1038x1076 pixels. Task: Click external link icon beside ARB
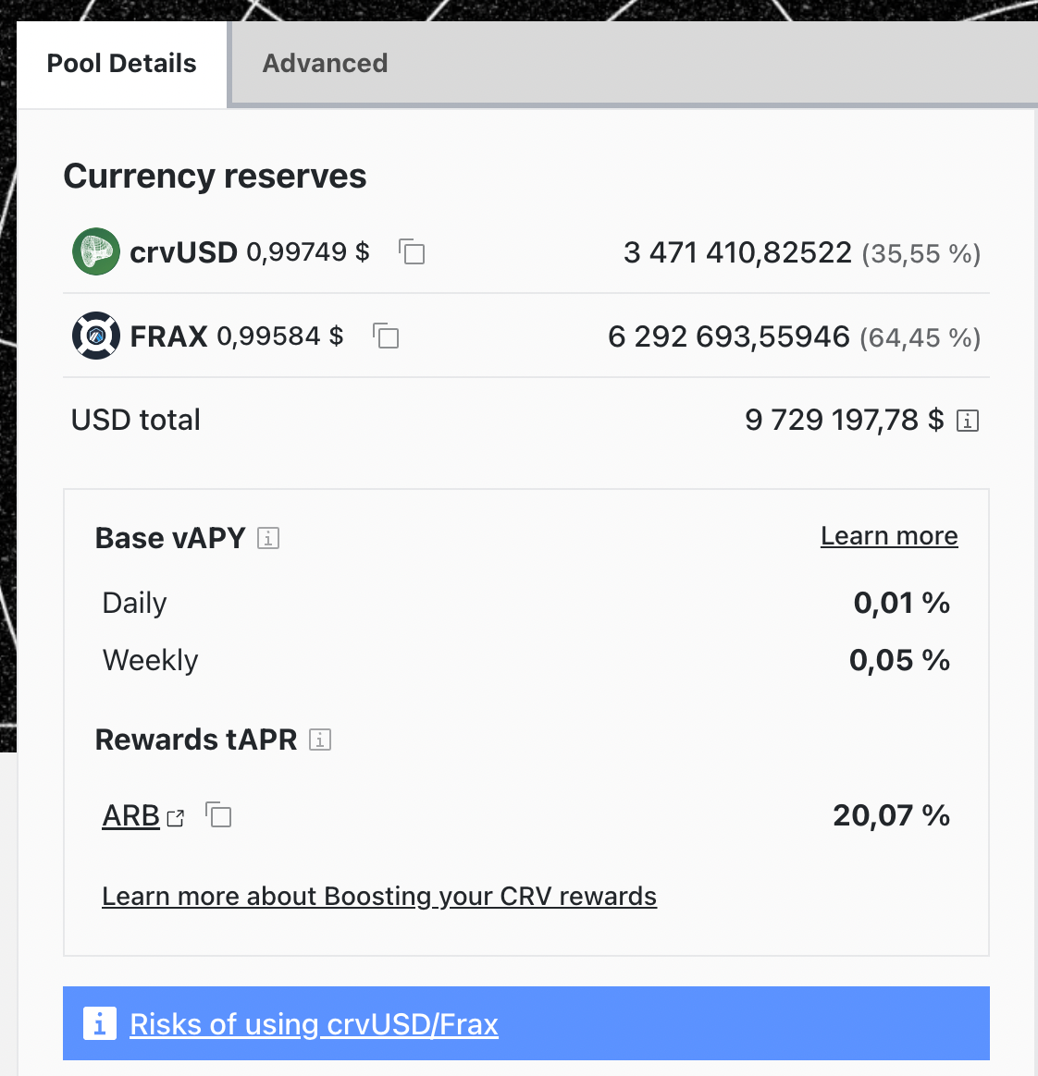point(176,817)
